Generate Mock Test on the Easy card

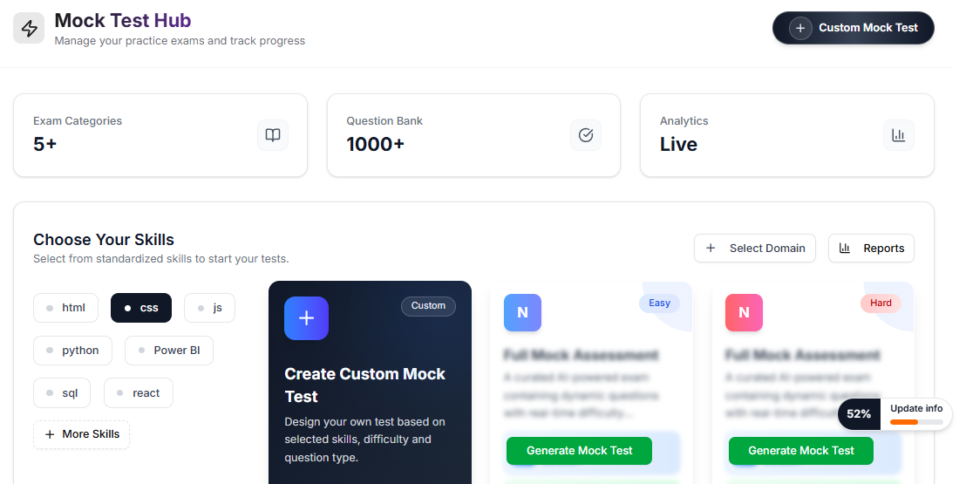579,451
